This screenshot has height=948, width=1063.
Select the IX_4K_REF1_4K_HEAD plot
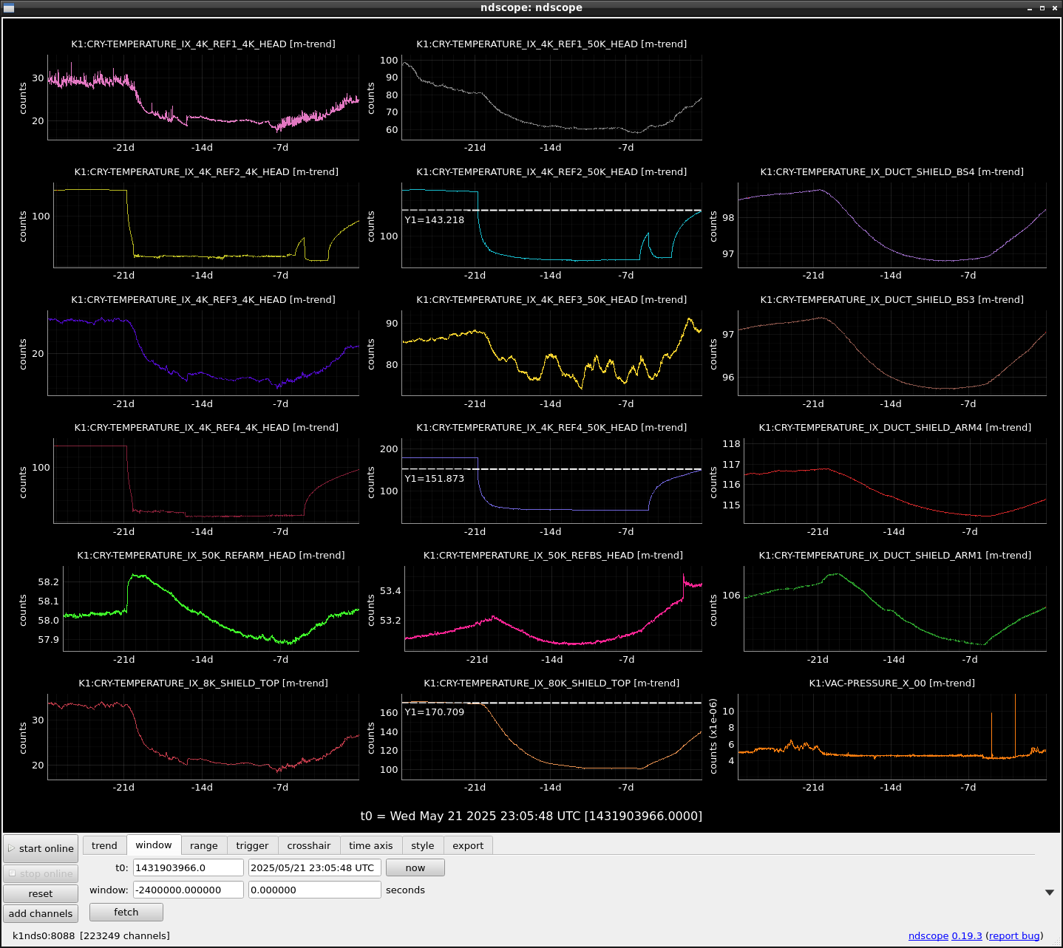tap(203, 97)
